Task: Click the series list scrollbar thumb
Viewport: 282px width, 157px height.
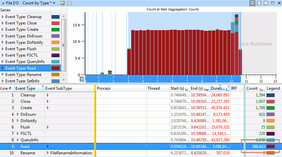Action: (64, 45)
